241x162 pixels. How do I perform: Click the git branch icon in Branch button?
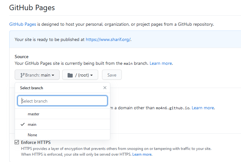pos(22,75)
